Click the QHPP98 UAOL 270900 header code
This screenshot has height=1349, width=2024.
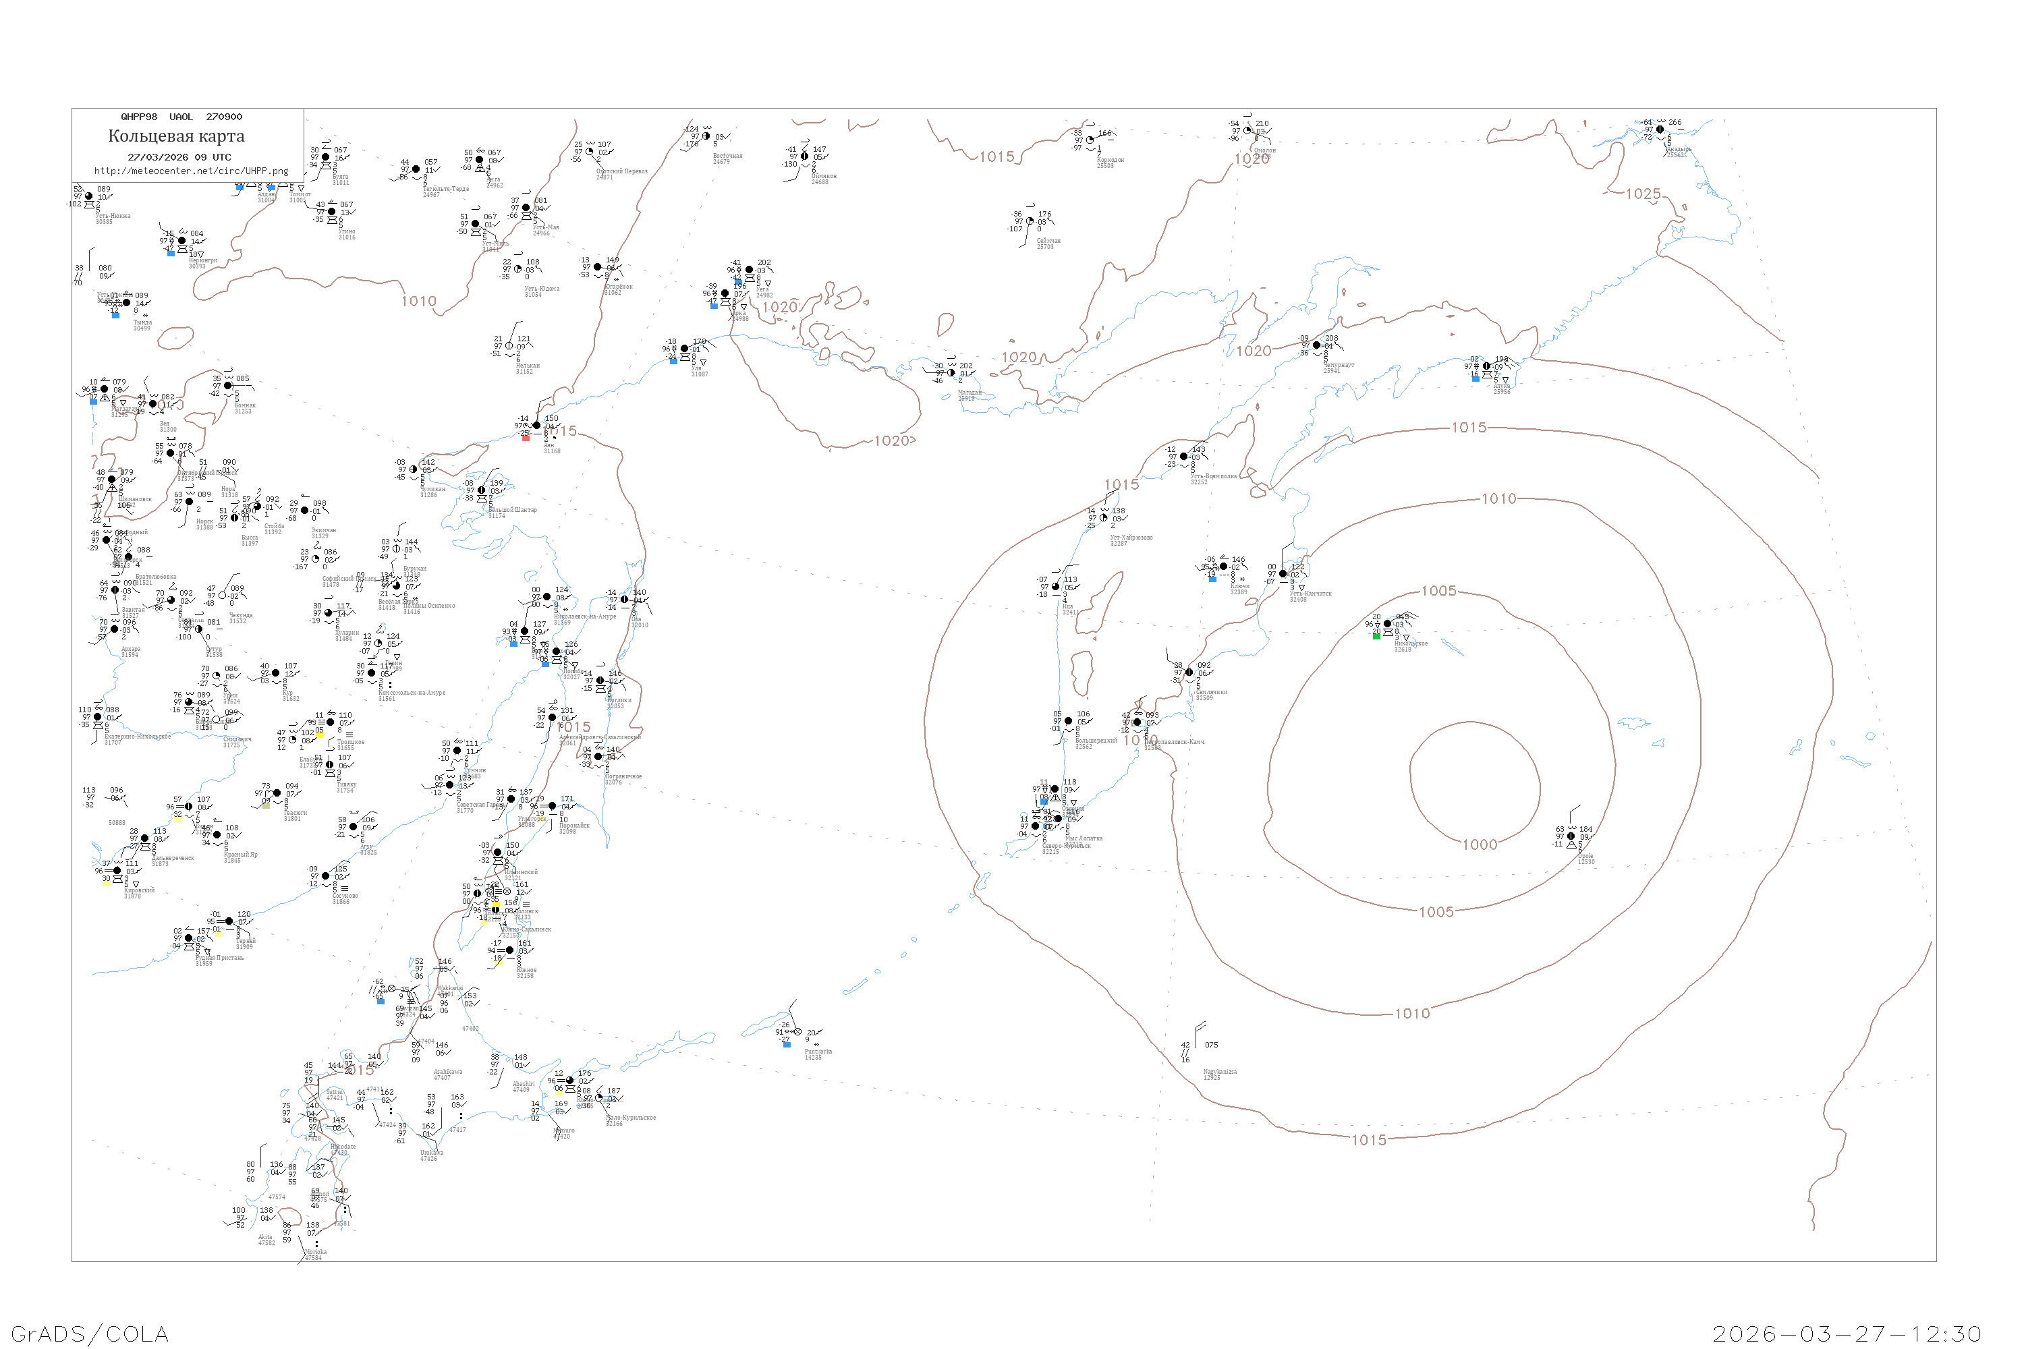coord(181,117)
